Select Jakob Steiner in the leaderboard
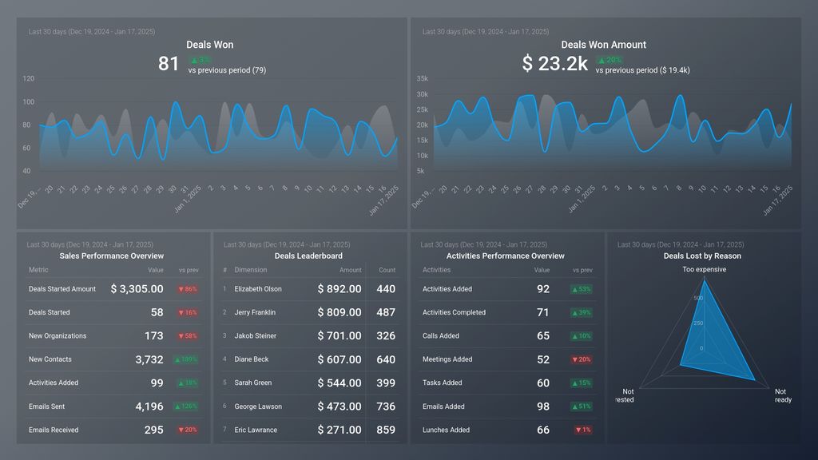818x460 pixels. [x=255, y=336]
